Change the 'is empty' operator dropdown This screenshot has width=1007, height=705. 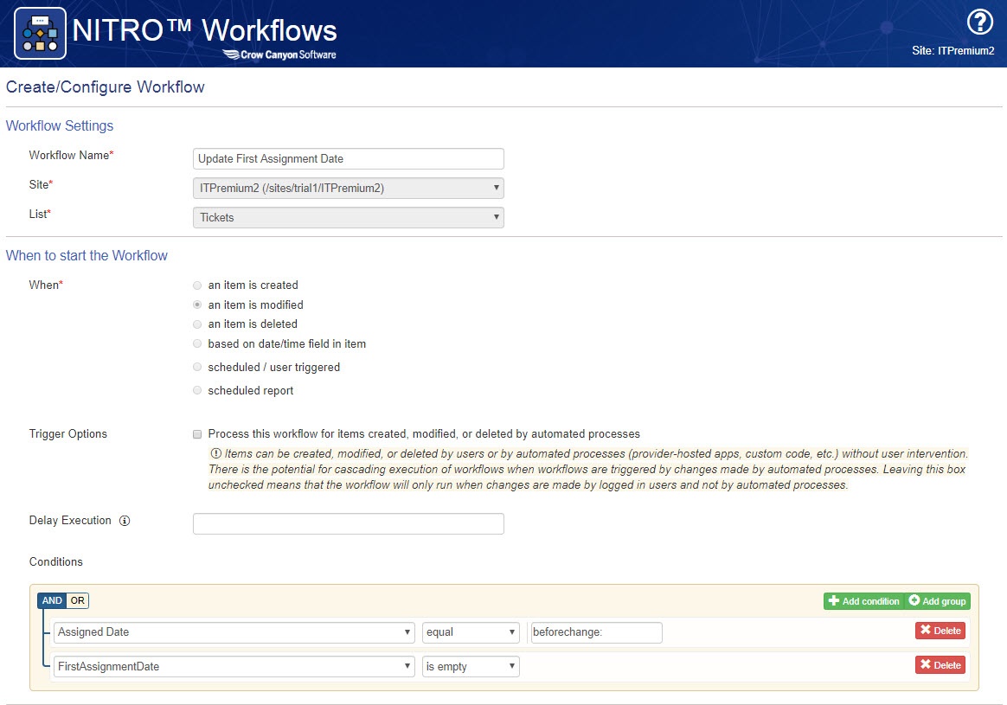click(471, 667)
